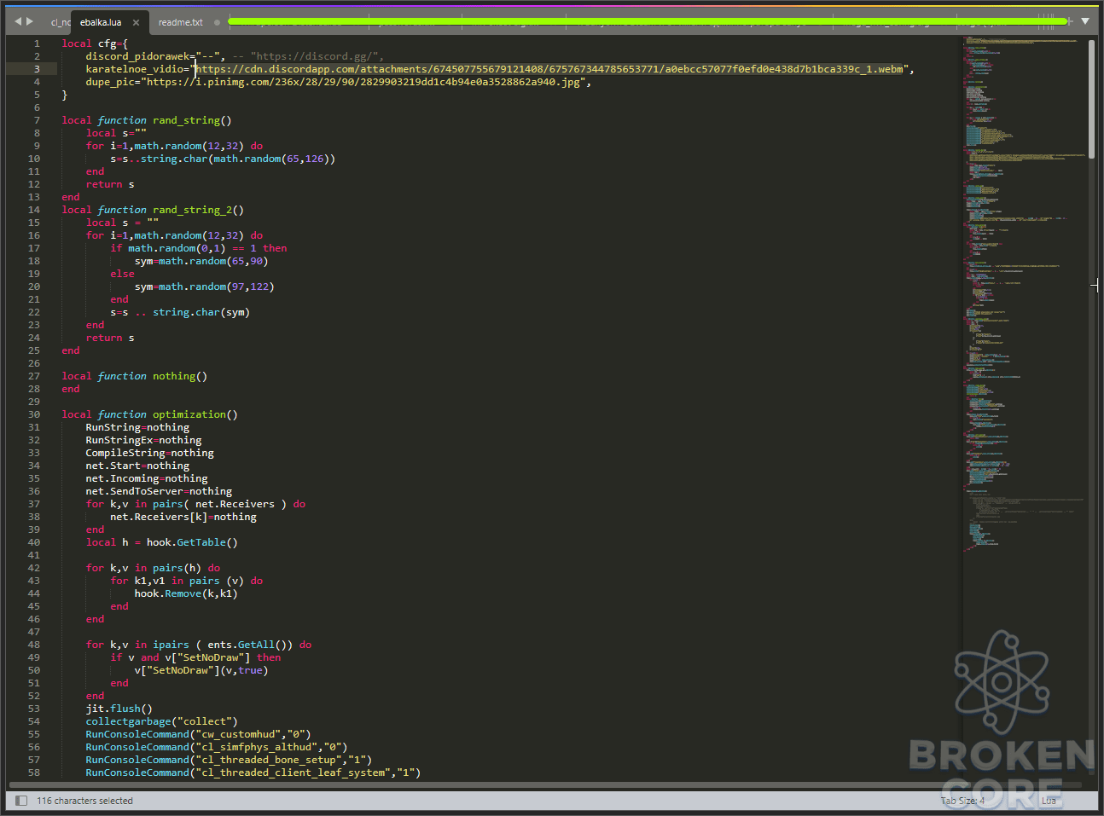The width and height of the screenshot is (1104, 816).
Task: Click the cdn.discordapp.com URL on line 3
Action: point(549,69)
